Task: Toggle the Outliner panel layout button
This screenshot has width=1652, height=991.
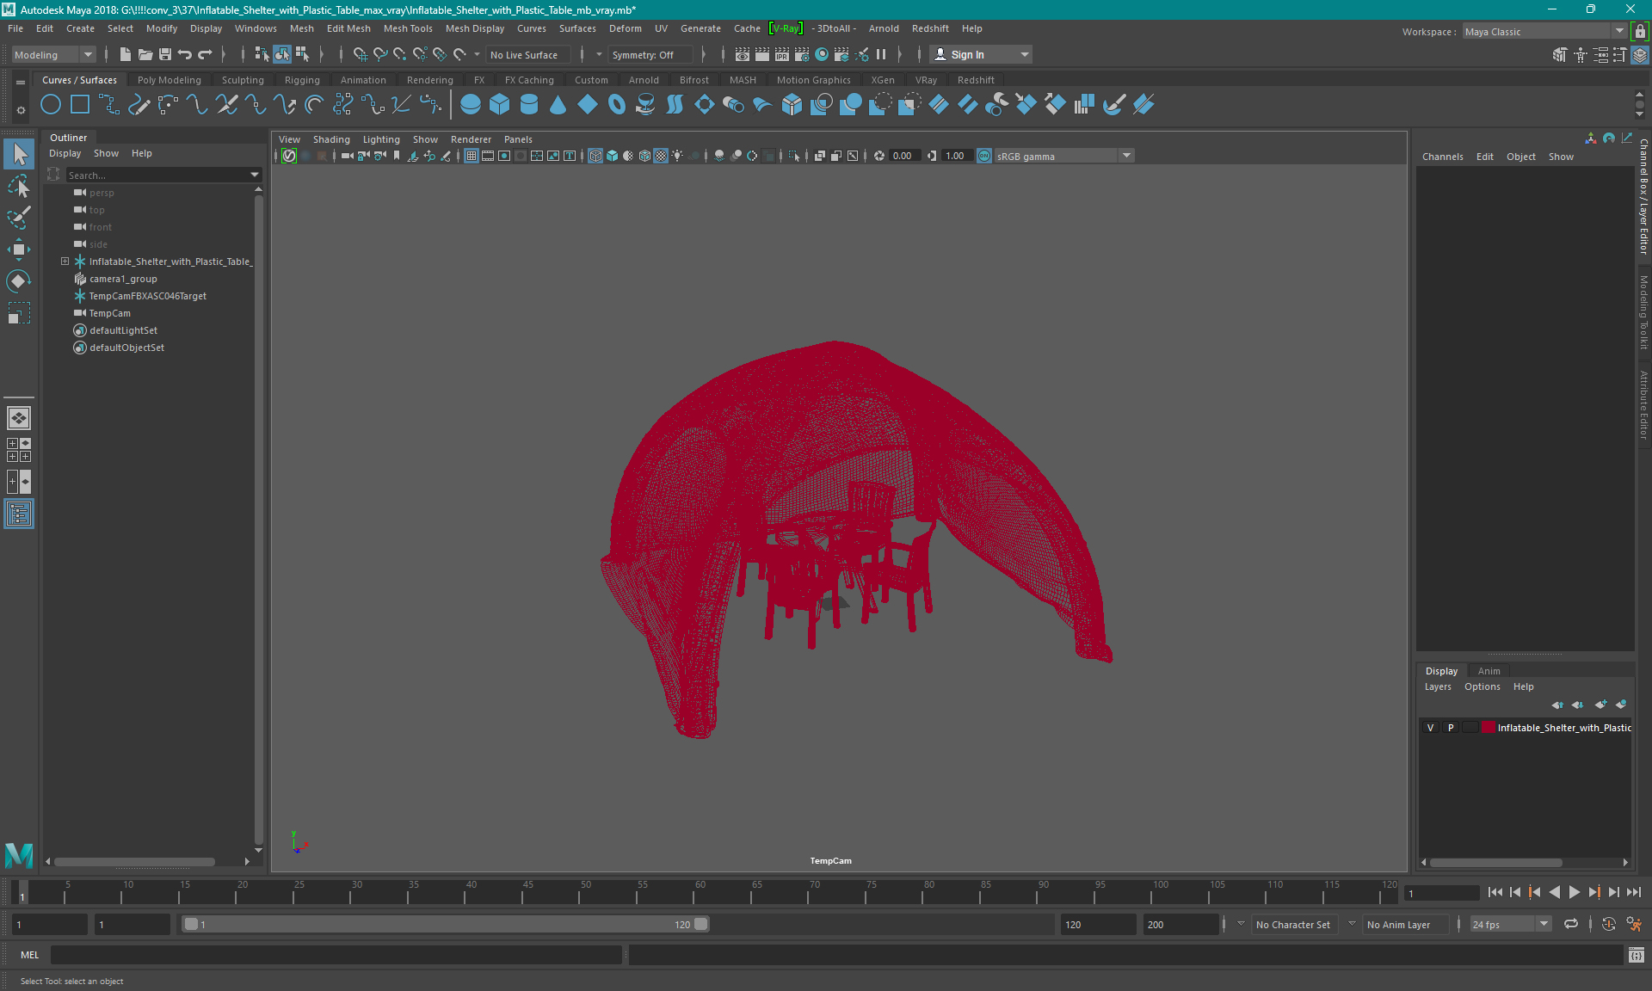Action: pyautogui.click(x=19, y=514)
